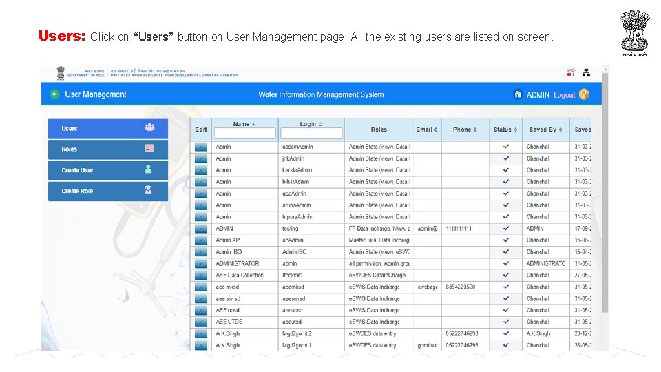Image resolution: width=661 pixels, height=372 pixels.
Task: Click phone number 1111111111
Action: point(459,229)
